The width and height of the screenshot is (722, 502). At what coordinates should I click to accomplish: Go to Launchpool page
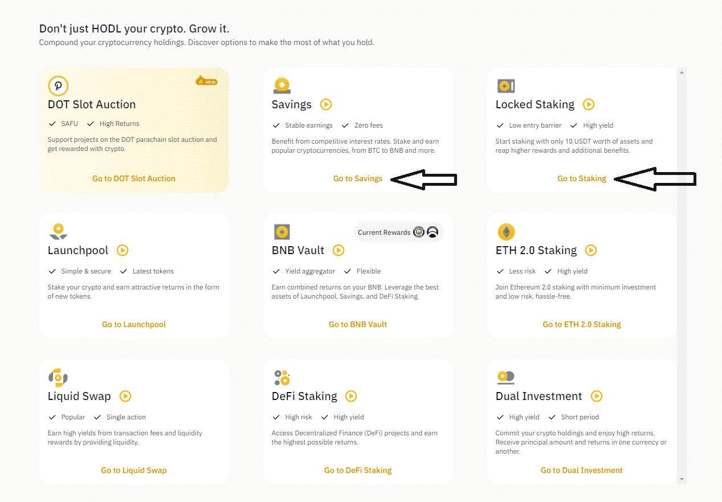(x=134, y=324)
